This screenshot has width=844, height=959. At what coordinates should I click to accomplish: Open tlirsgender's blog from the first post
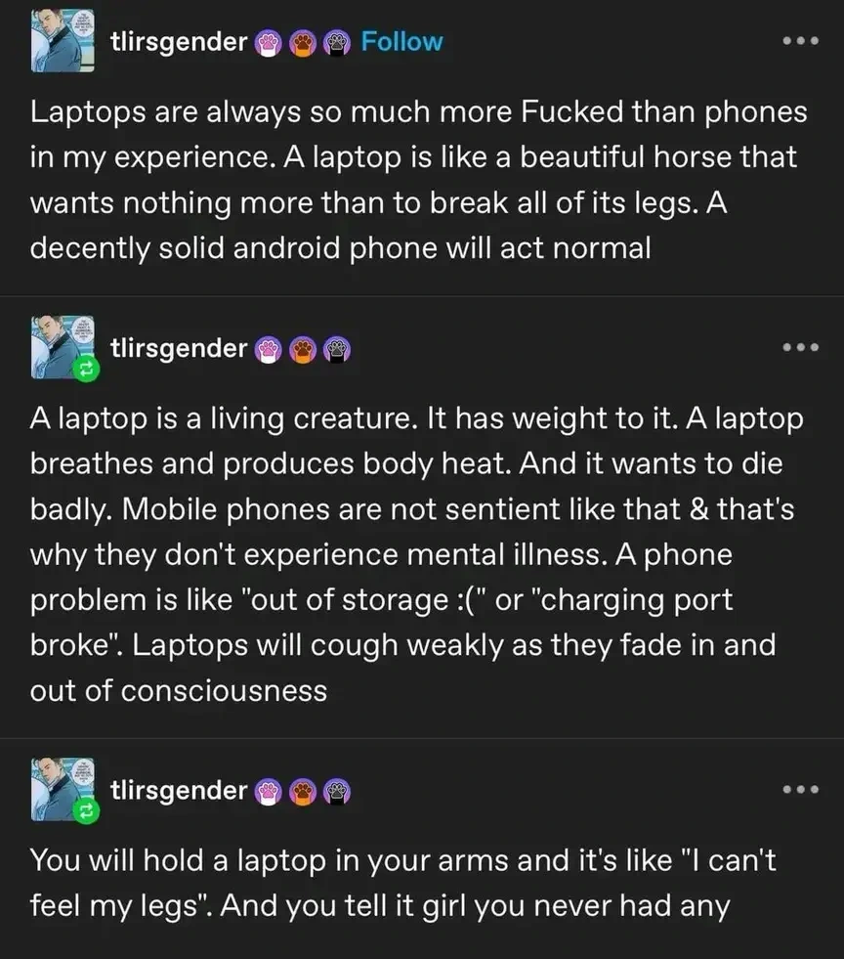click(x=180, y=41)
